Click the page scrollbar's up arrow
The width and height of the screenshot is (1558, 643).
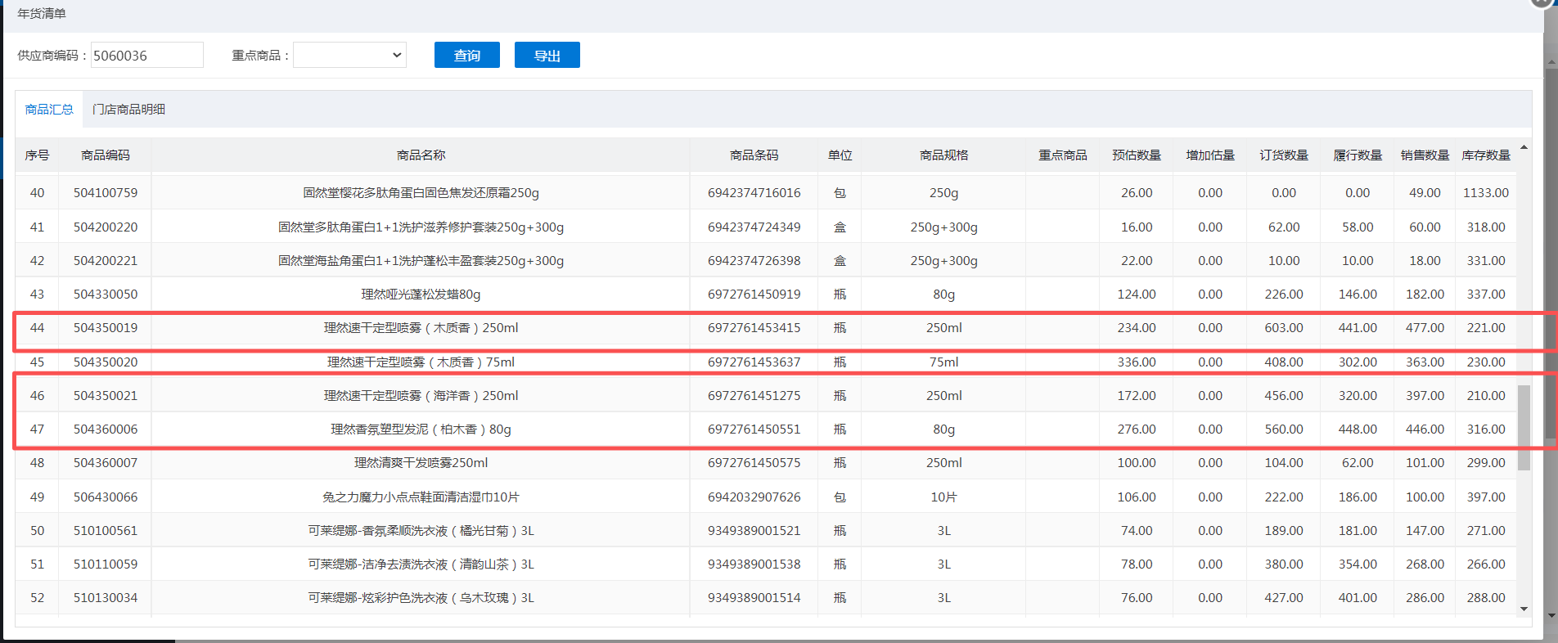point(1551,62)
